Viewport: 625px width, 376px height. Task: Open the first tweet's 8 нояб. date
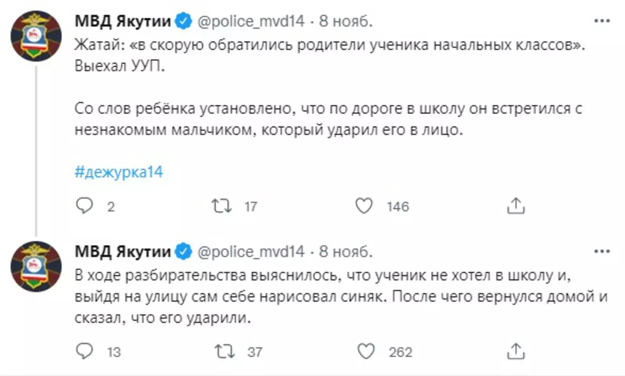pos(345,21)
